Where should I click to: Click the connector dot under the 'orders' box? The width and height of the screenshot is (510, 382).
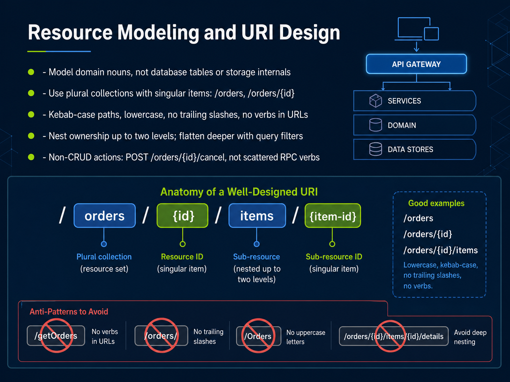[104, 244]
